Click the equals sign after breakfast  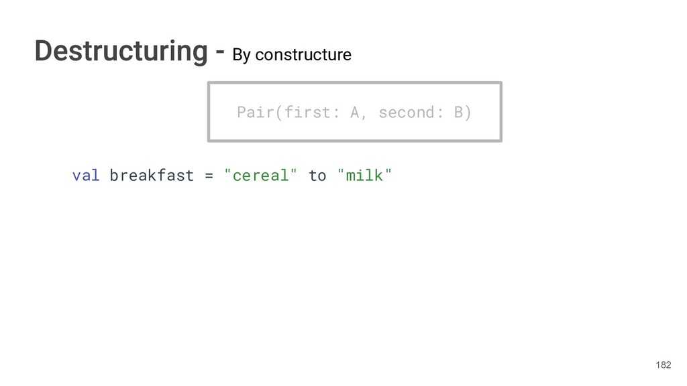tap(209, 176)
